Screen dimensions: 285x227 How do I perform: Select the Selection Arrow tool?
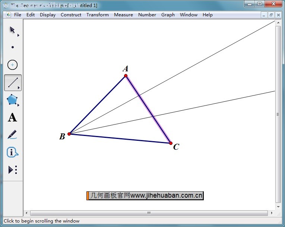12,30
